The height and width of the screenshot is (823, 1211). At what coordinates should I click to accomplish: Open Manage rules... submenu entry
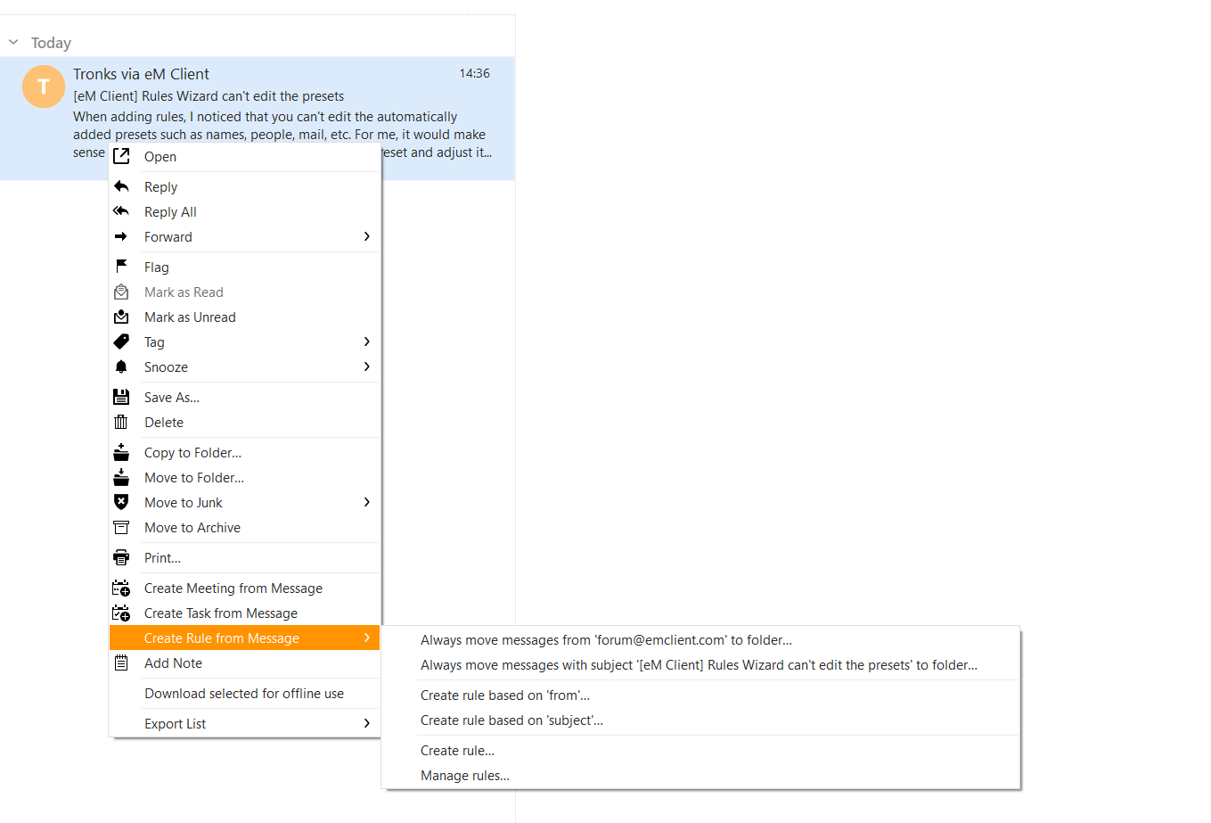[x=700, y=776]
